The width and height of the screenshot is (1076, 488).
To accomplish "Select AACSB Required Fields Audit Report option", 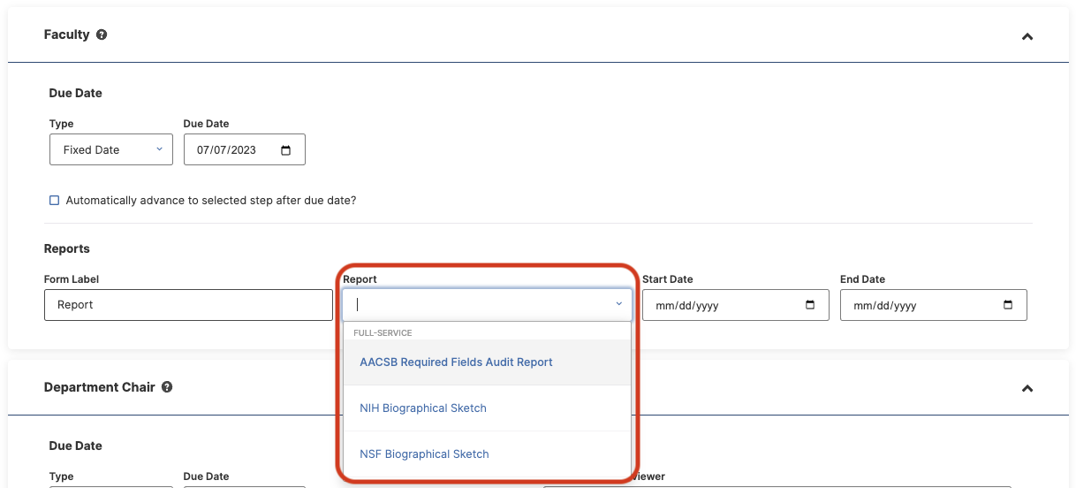I will [487, 362].
